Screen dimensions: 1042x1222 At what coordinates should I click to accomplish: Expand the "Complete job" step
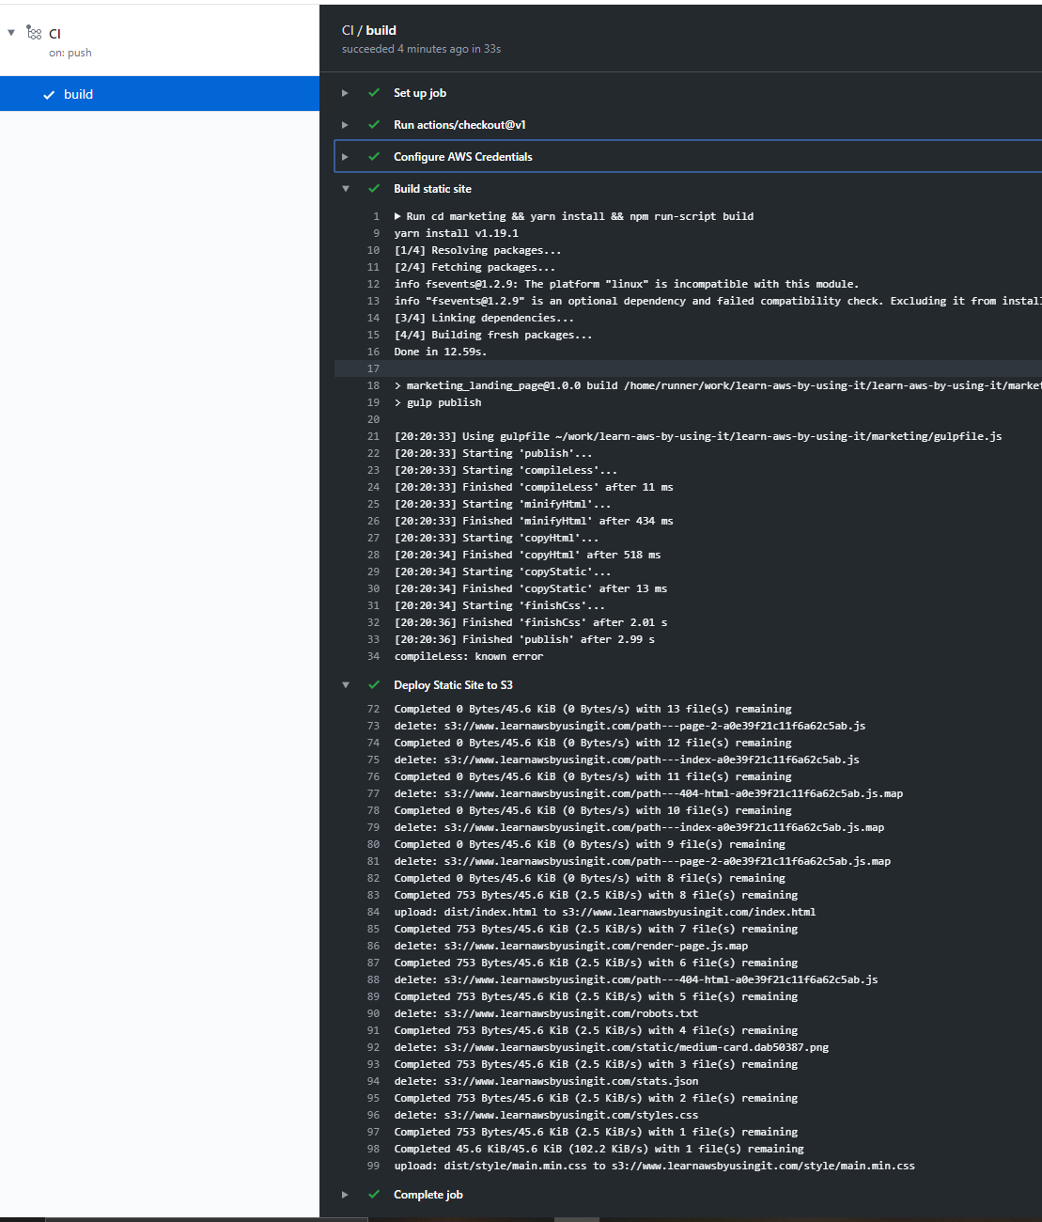344,1194
